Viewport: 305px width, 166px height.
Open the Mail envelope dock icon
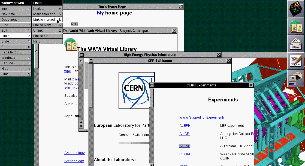[296, 44]
